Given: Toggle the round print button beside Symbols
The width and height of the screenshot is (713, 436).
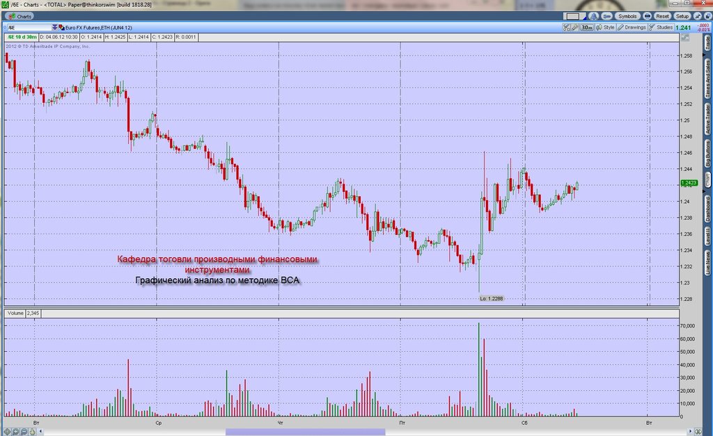Looking at the screenshot, I should [647, 17].
